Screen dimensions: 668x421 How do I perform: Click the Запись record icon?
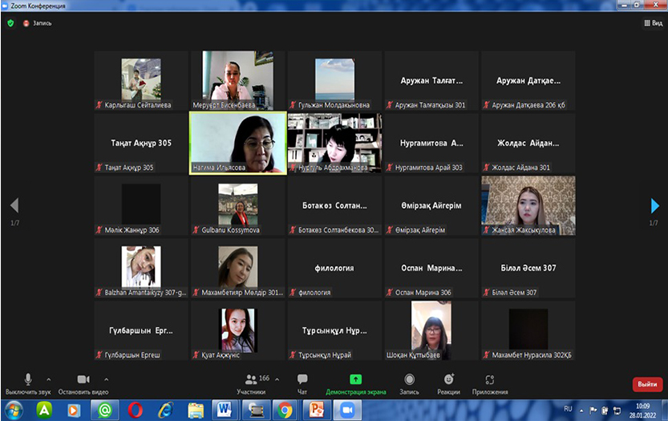409,382
